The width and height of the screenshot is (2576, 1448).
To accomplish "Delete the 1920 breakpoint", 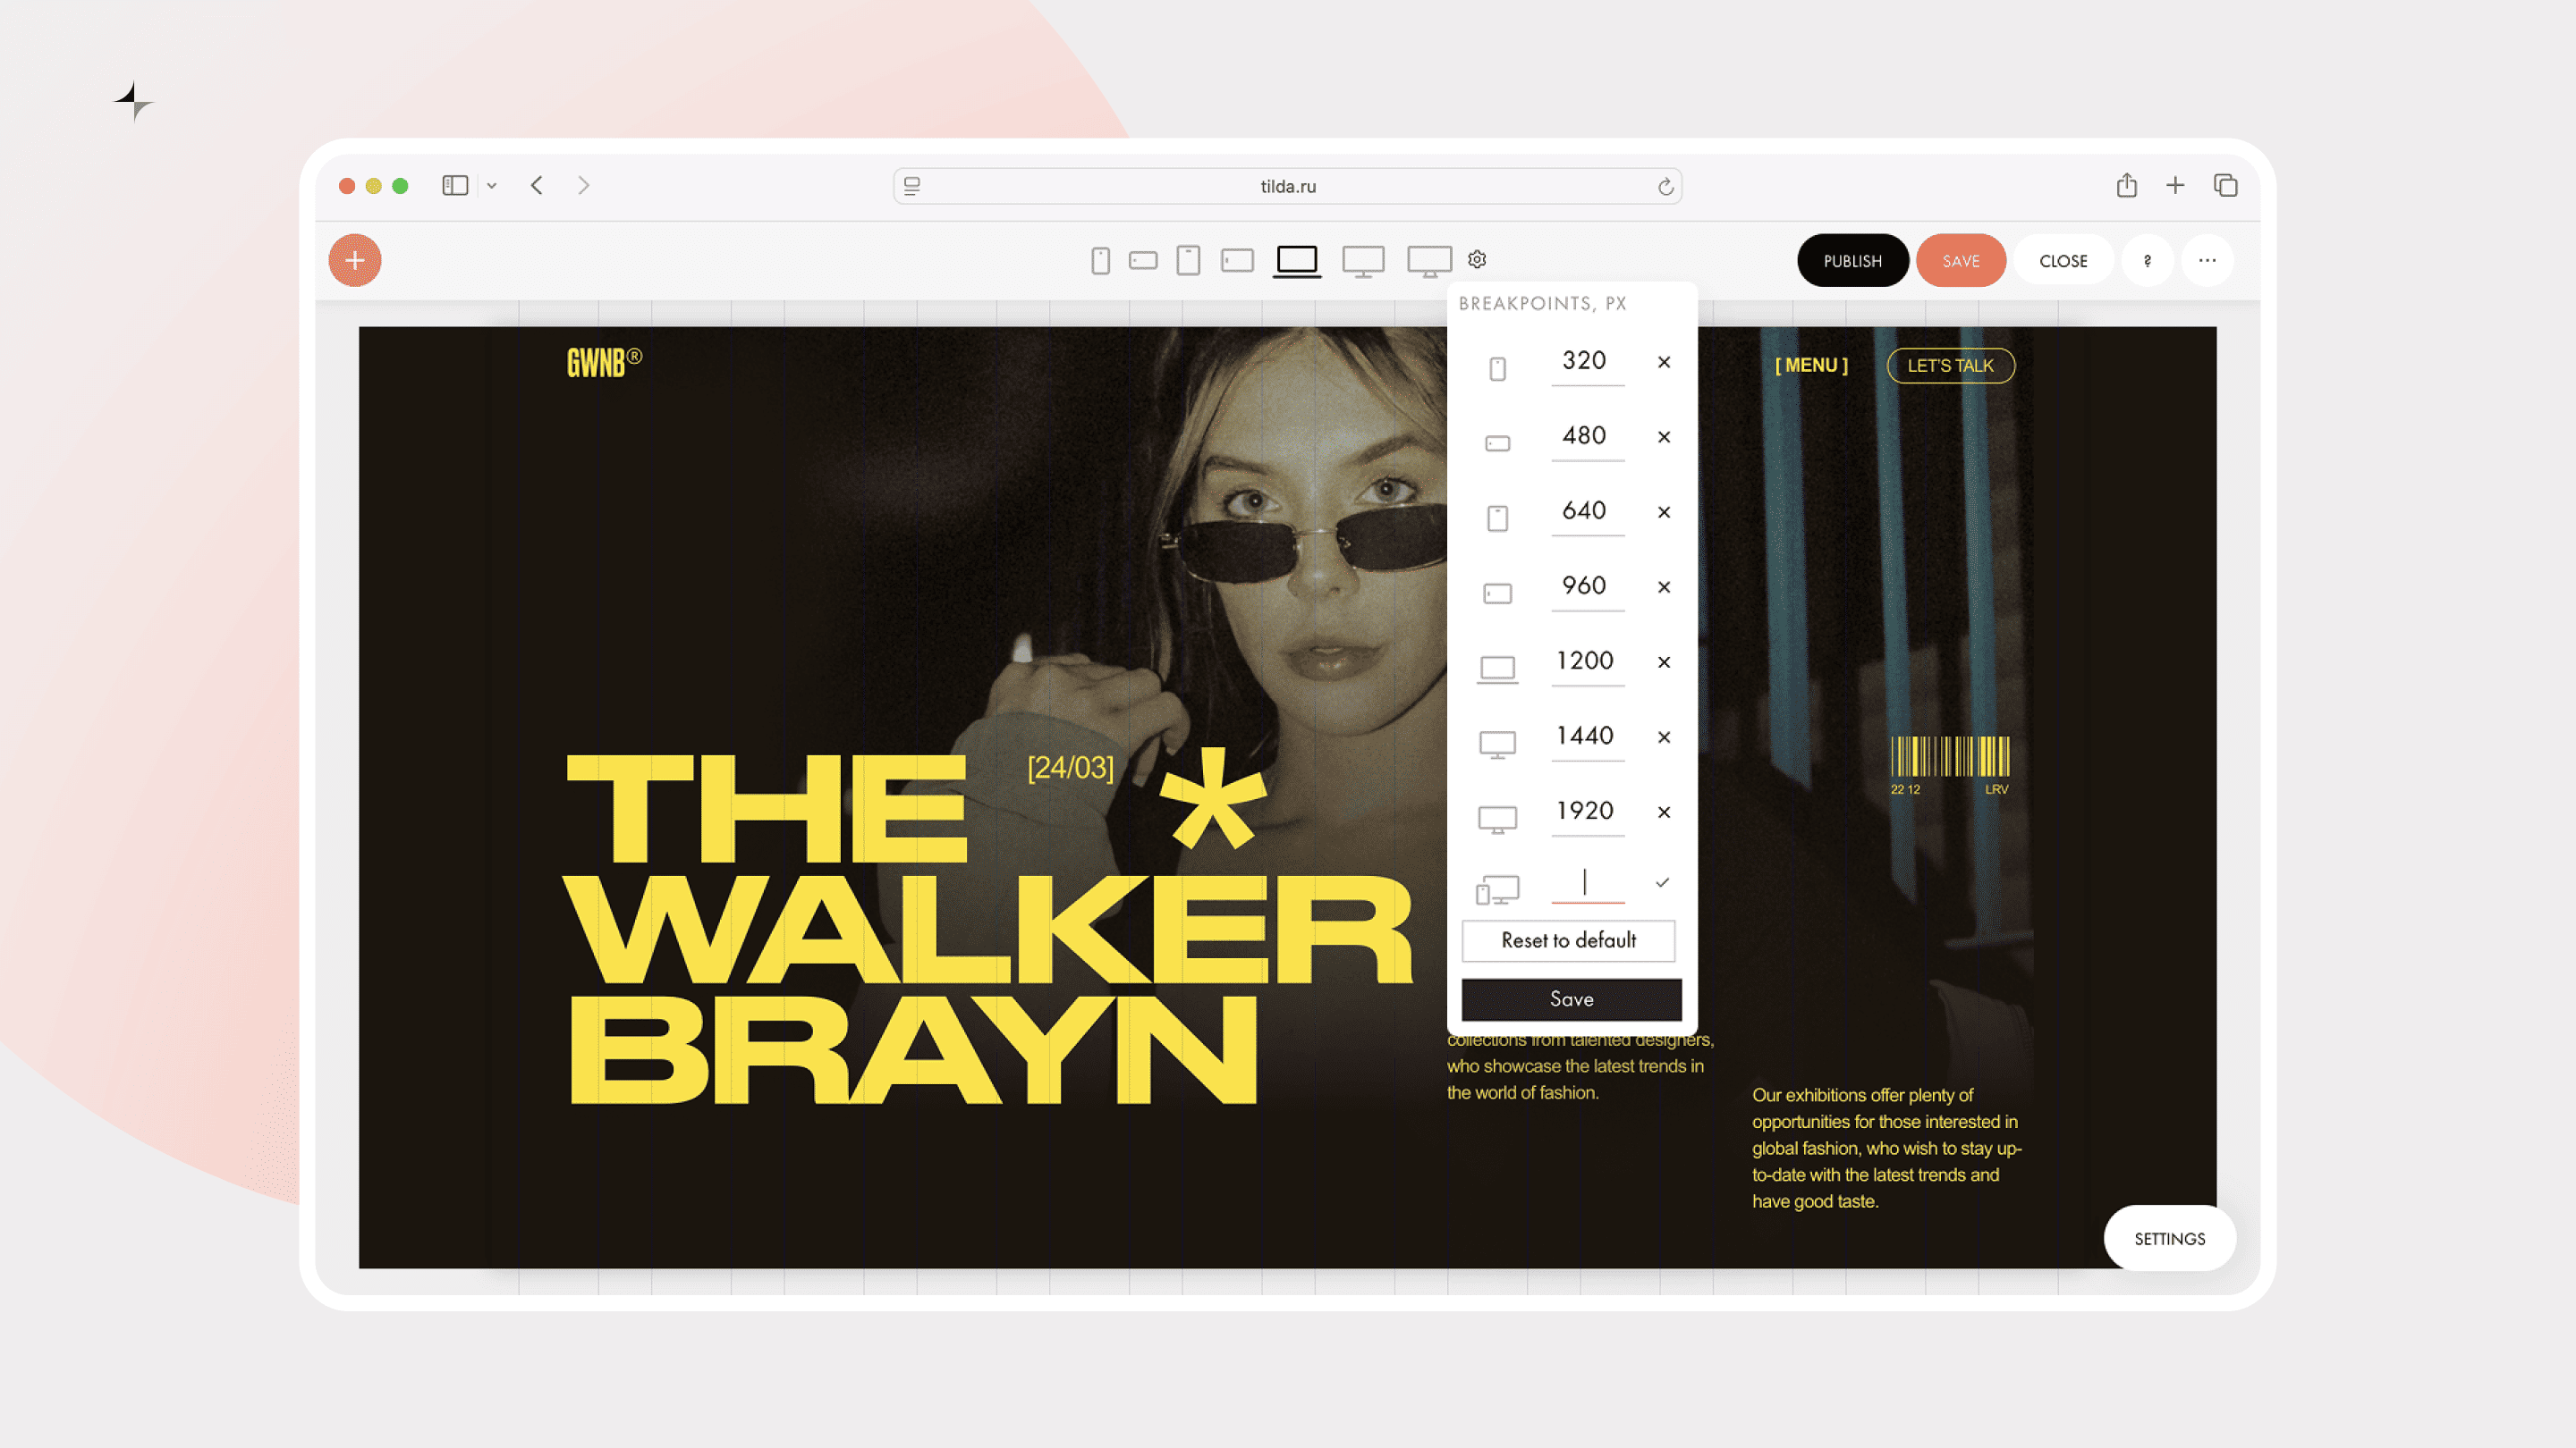I will 1664,812.
